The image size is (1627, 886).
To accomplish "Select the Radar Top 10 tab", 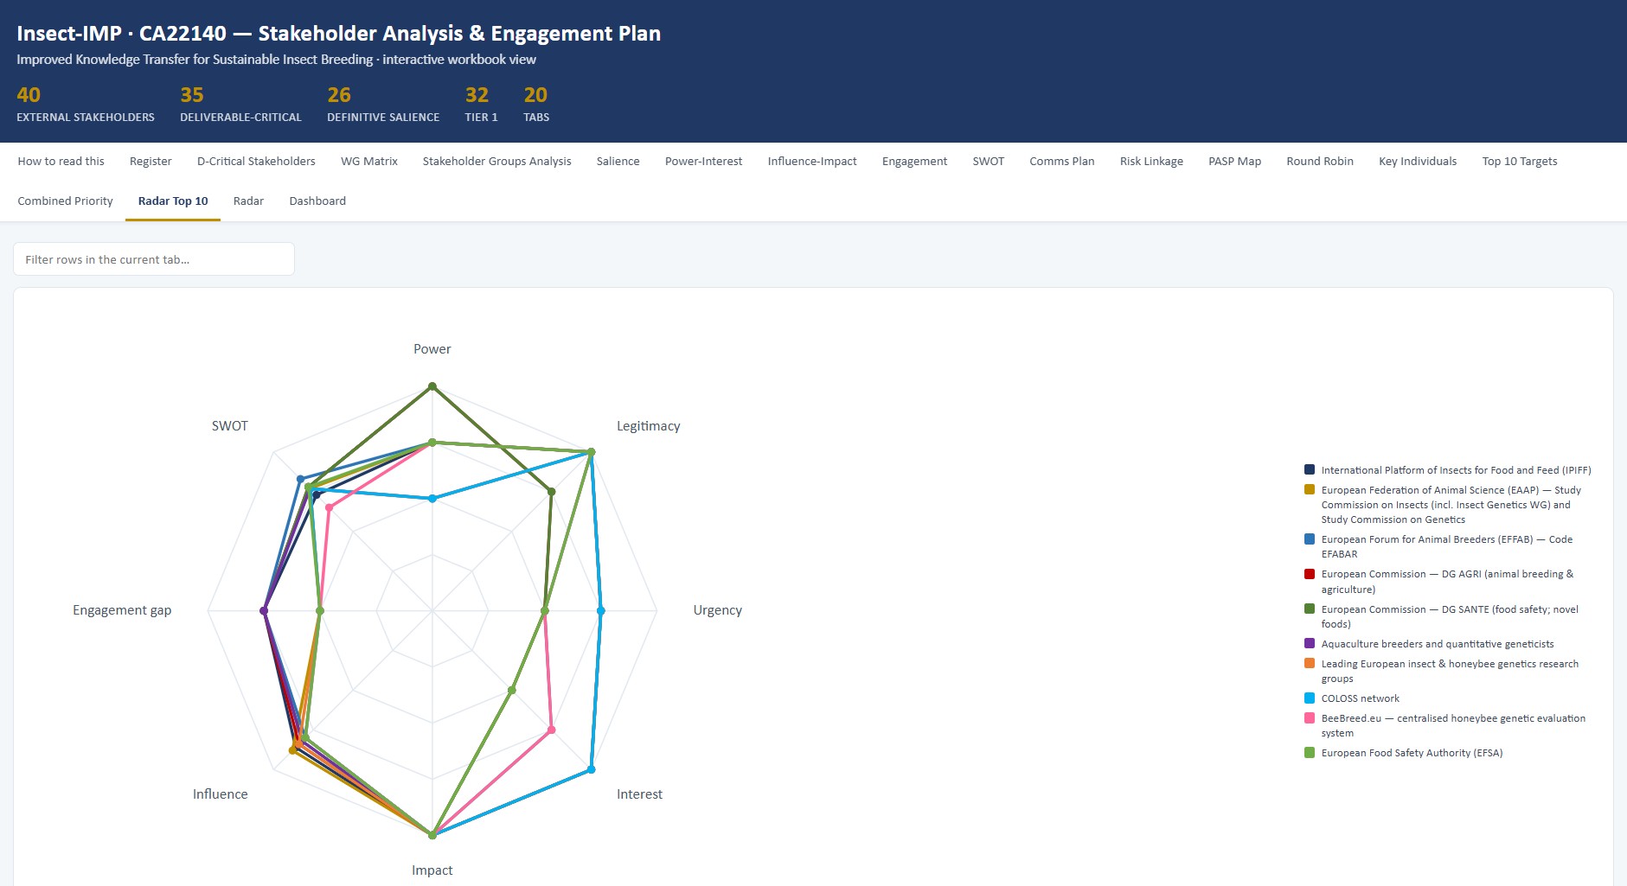I will click(x=173, y=201).
